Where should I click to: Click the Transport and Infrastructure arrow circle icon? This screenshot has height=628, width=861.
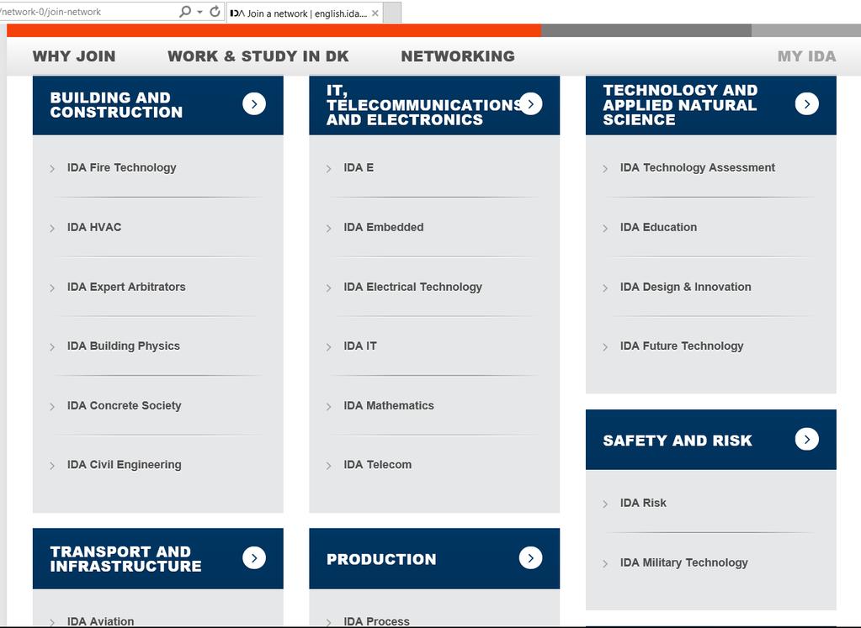point(254,557)
